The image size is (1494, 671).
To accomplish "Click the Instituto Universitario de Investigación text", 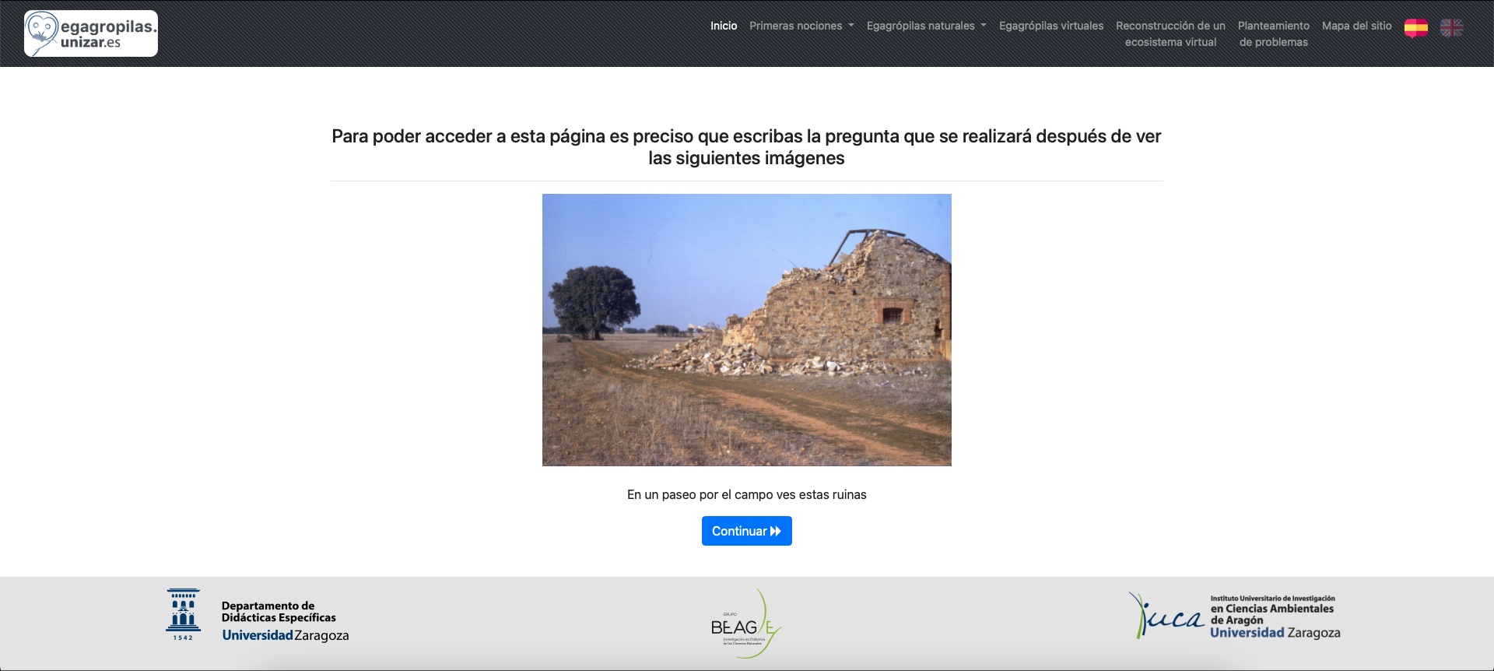I will [1272, 599].
